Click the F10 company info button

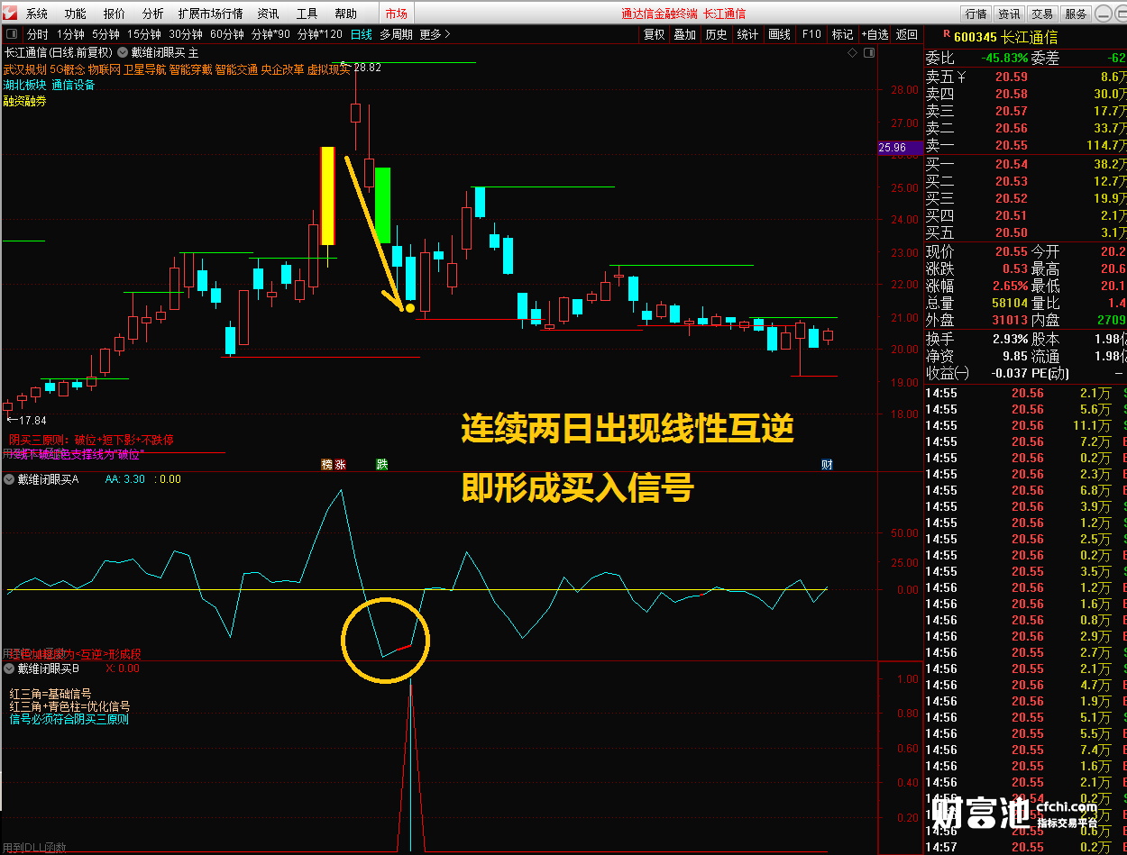(811, 34)
